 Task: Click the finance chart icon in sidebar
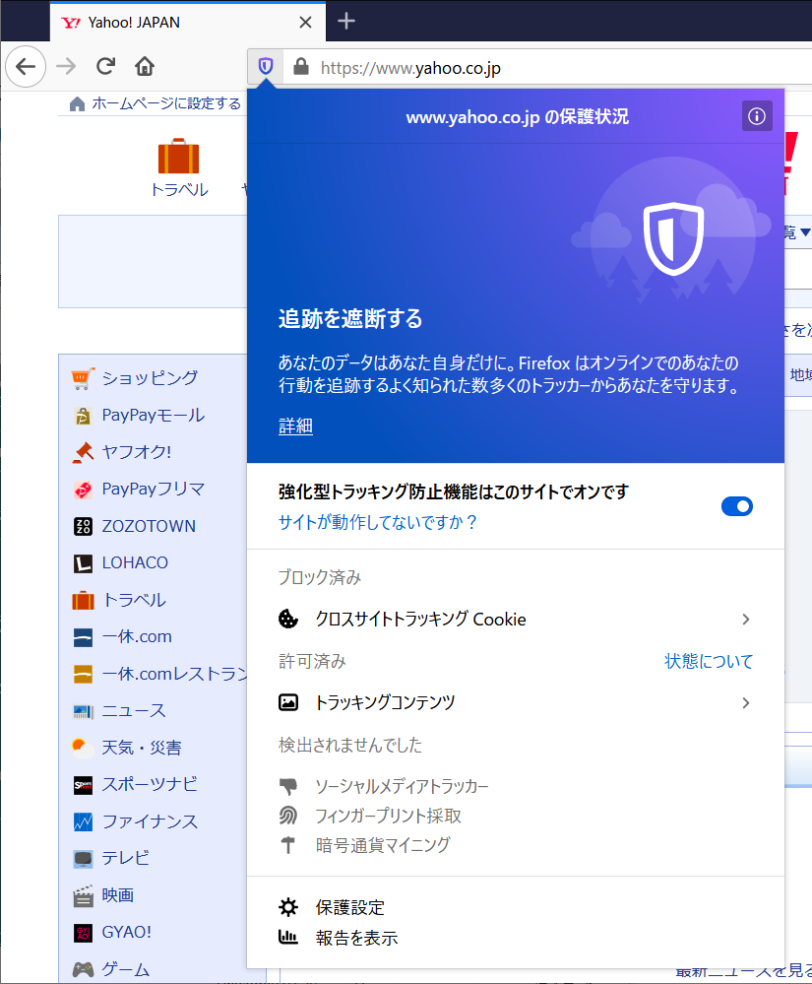pyautogui.click(x=83, y=821)
